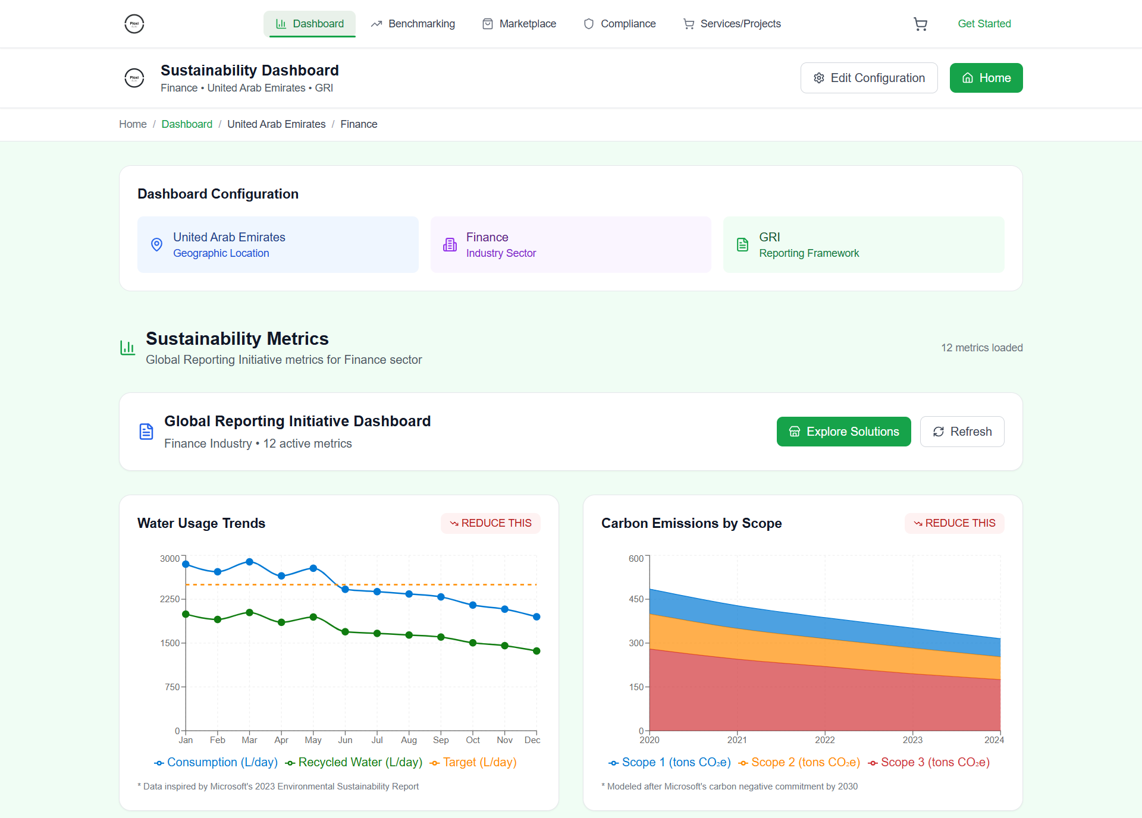
Task: Click the logo in top navigation
Action: pos(134,24)
